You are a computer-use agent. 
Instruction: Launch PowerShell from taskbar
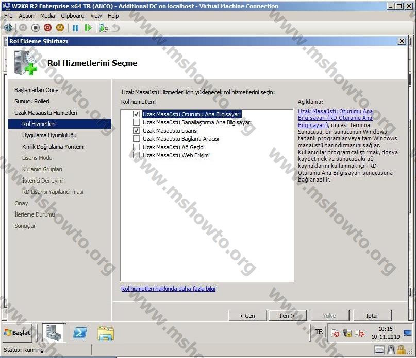80,333
